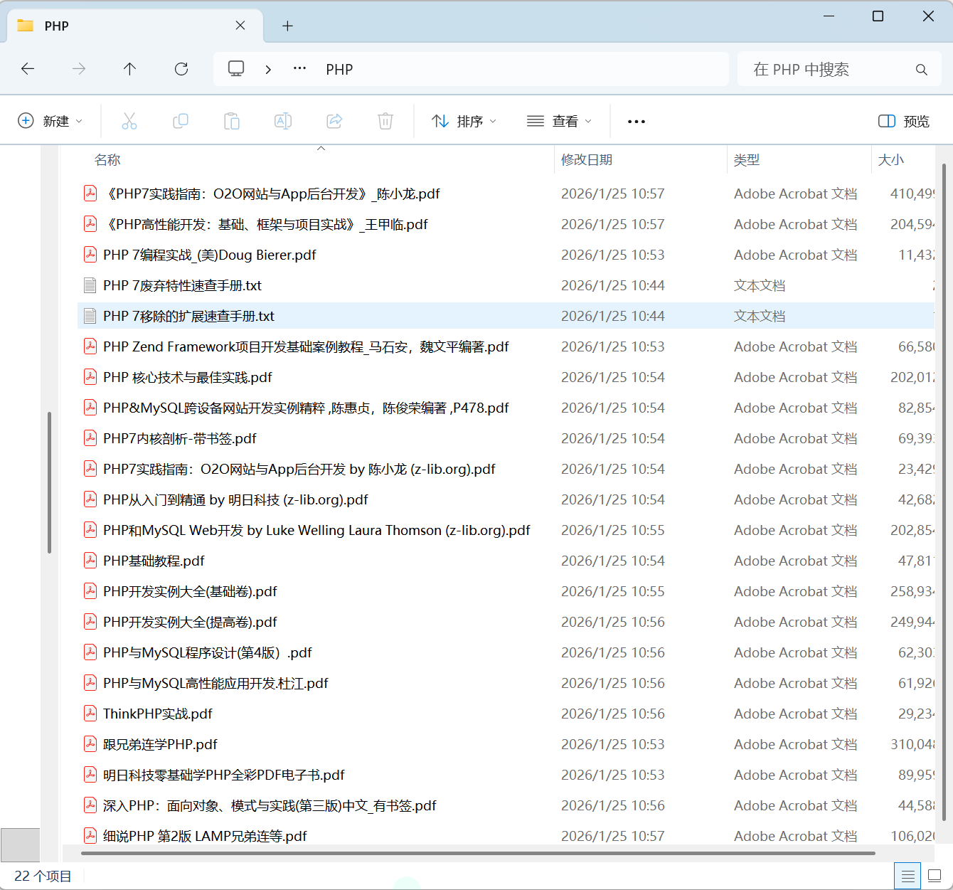The image size is (953, 890).
Task: Cut the selected file using scissors icon
Action: (x=129, y=121)
